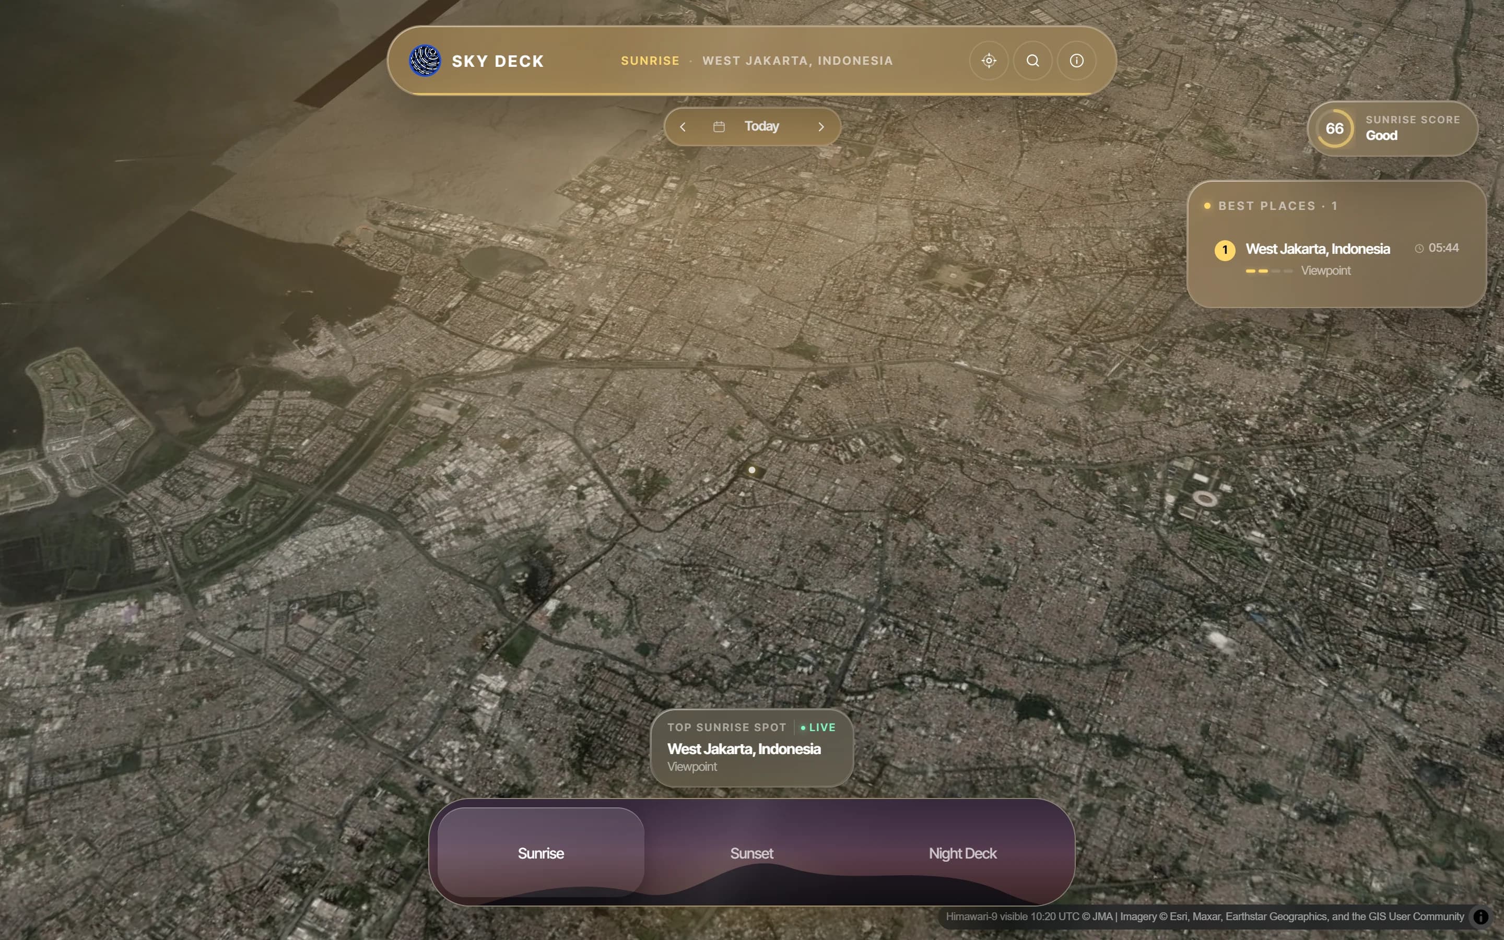
Task: Open the info icon in header
Action: [x=1076, y=60]
